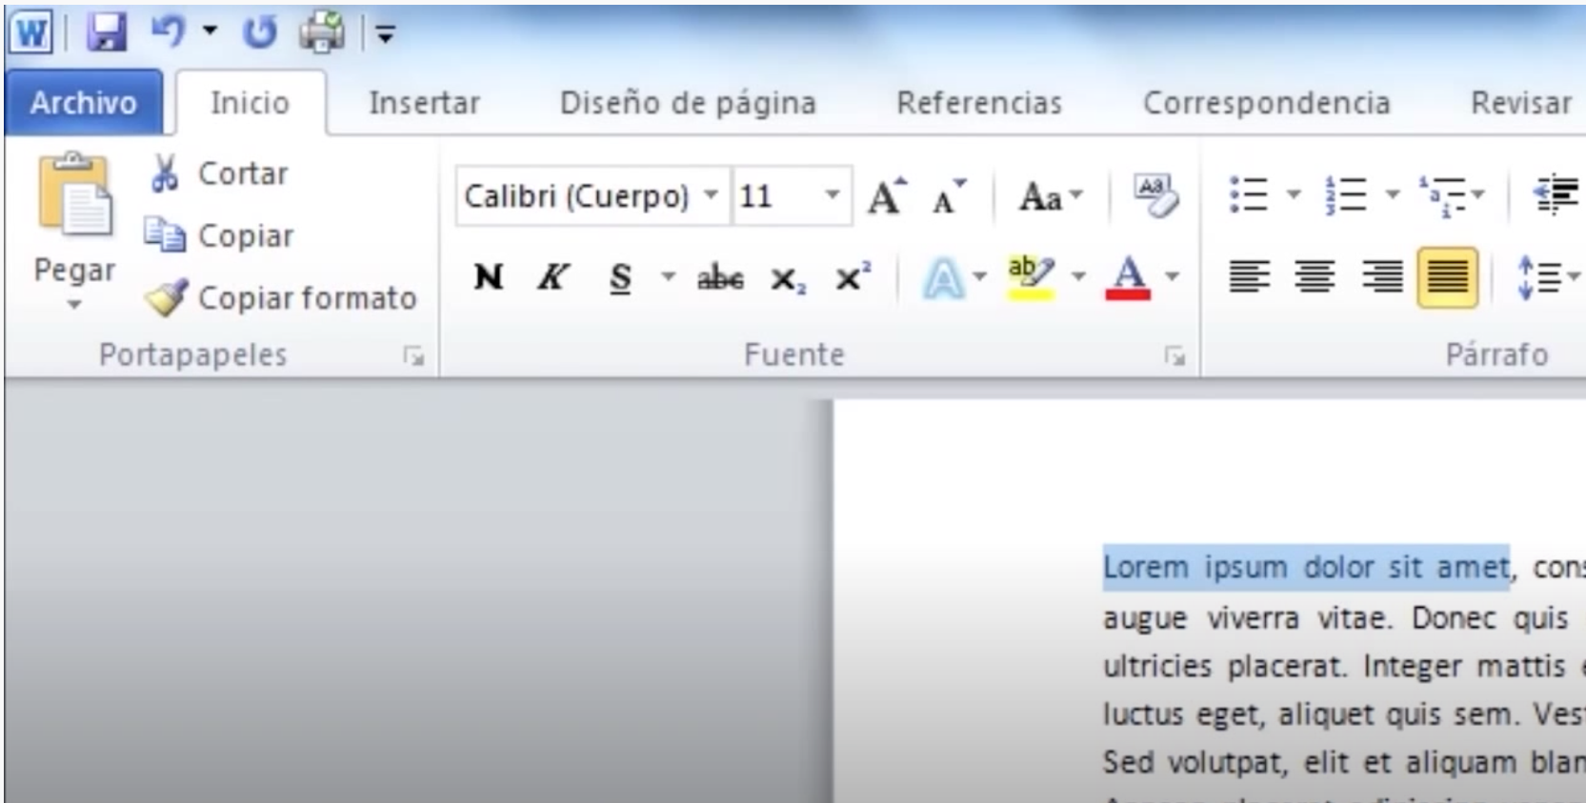1586x803 pixels.
Task: Decrease font size with the small A
Action: pyautogui.click(x=949, y=198)
